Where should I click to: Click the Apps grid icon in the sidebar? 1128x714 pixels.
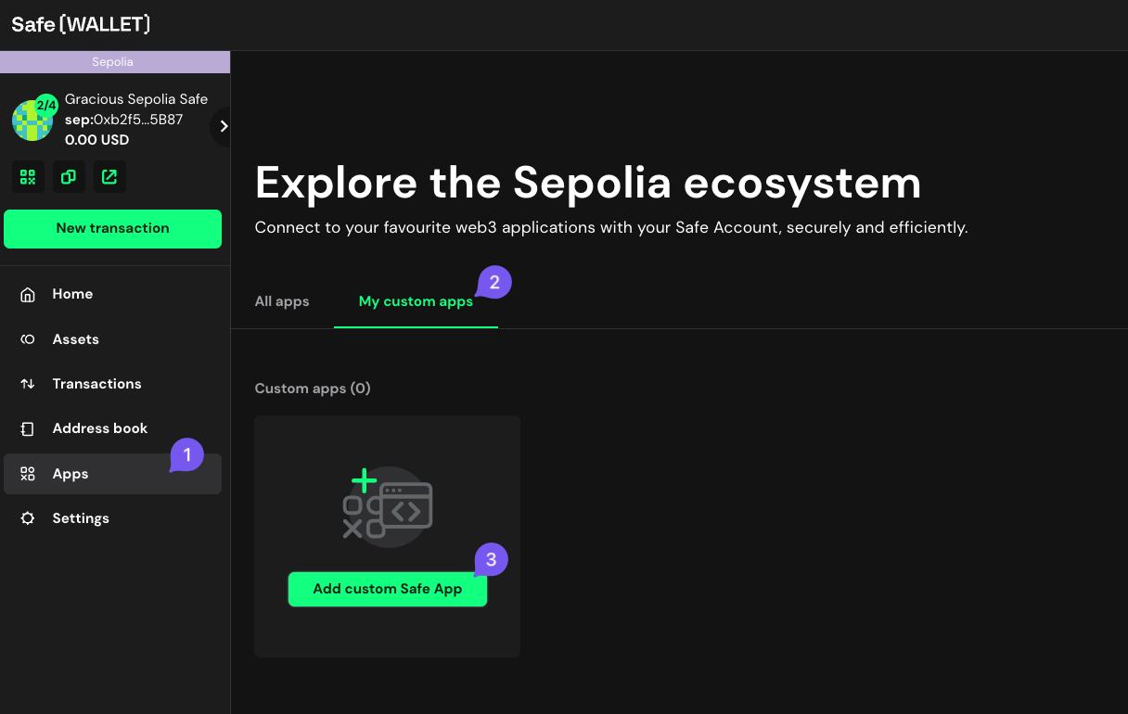(28, 474)
